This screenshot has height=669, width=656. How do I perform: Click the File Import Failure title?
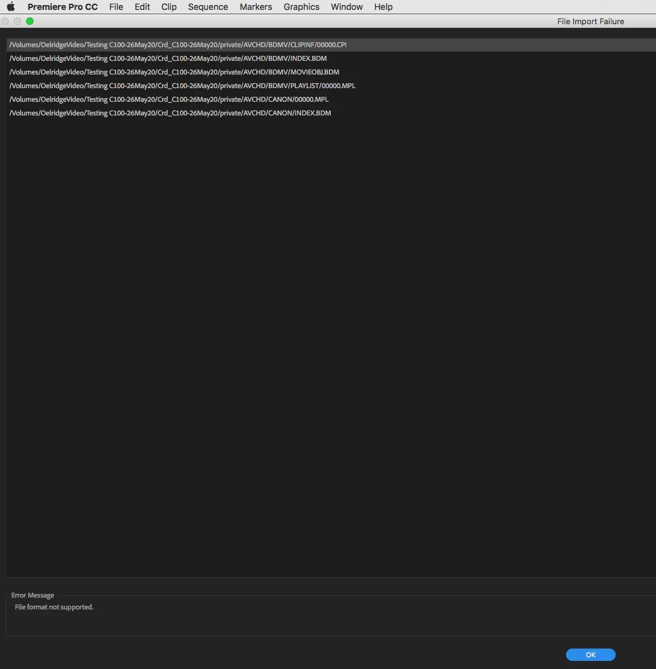[x=591, y=21]
